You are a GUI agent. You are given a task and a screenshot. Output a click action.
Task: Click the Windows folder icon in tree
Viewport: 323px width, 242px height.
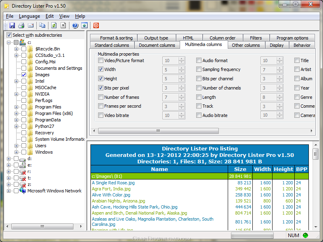30,152
